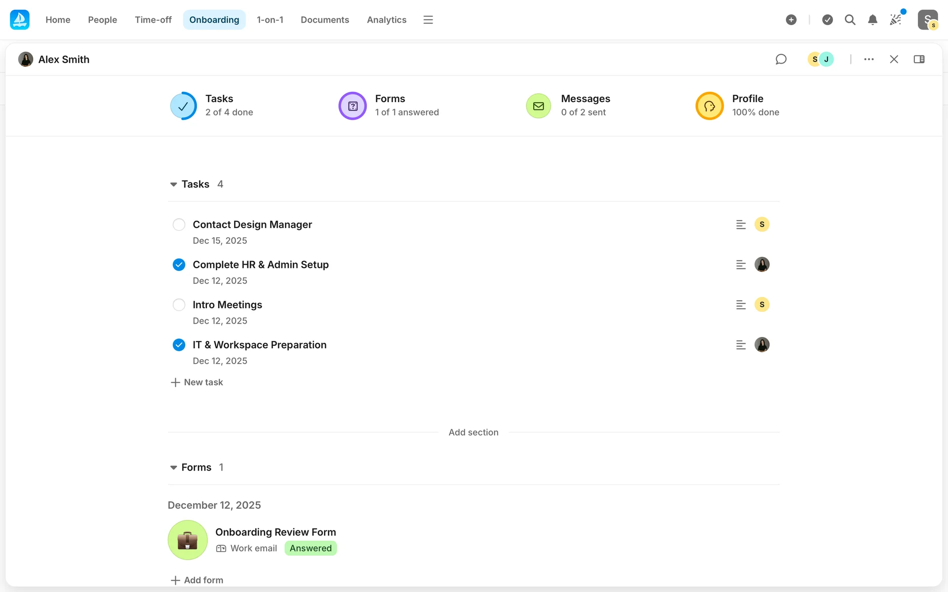
Task: Open the checkmark tasks icon in header
Action: [x=828, y=20]
